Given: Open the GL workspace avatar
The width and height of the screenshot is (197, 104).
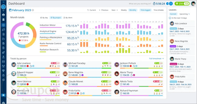Looking at the screenshot, I should (3, 7).
